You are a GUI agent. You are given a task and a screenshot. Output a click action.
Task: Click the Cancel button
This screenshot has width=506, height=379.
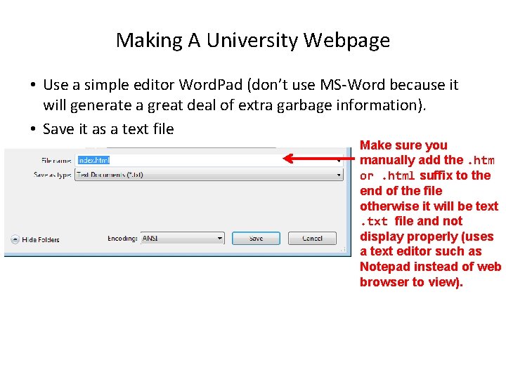pyautogui.click(x=312, y=238)
